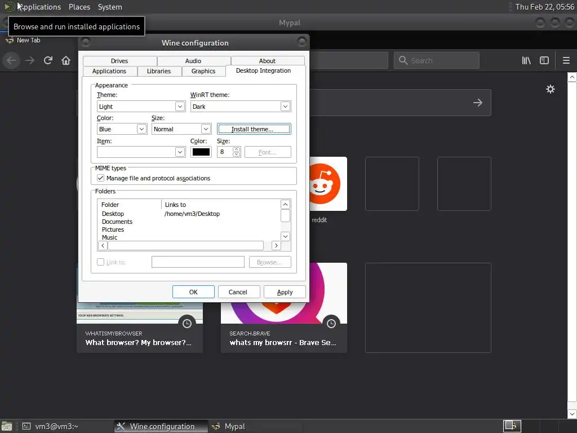Switch to the Audio tab
Viewport: 577px width, 433px height.
194,61
